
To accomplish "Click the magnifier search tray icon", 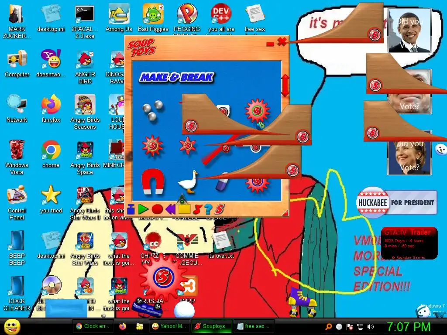I will click(328, 326).
